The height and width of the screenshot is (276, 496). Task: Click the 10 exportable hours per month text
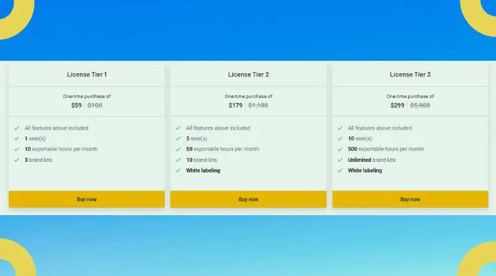click(61, 149)
